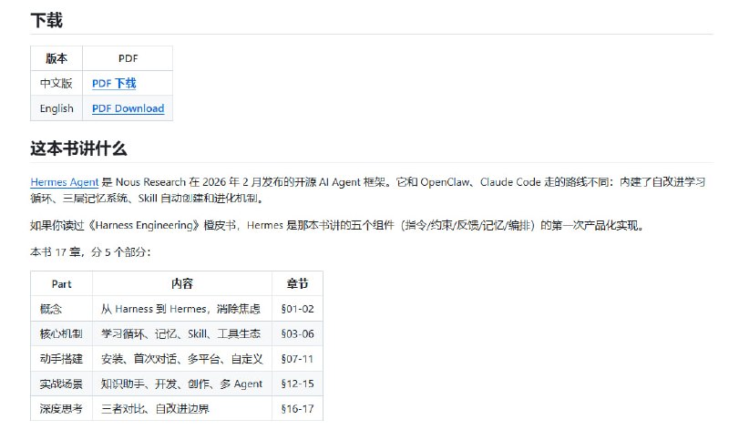Click the §01-02 chapter cell
The height and width of the screenshot is (430, 729).
click(x=297, y=309)
